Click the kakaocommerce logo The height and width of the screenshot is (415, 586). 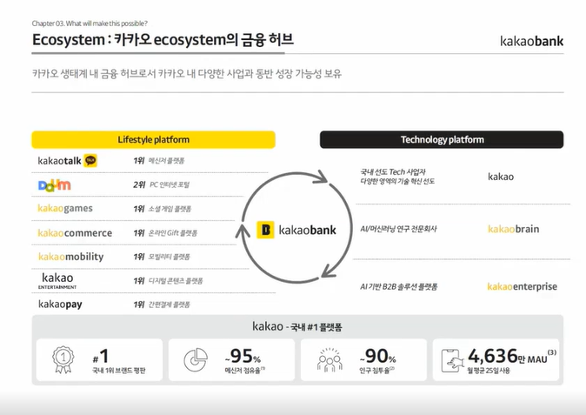coord(75,233)
